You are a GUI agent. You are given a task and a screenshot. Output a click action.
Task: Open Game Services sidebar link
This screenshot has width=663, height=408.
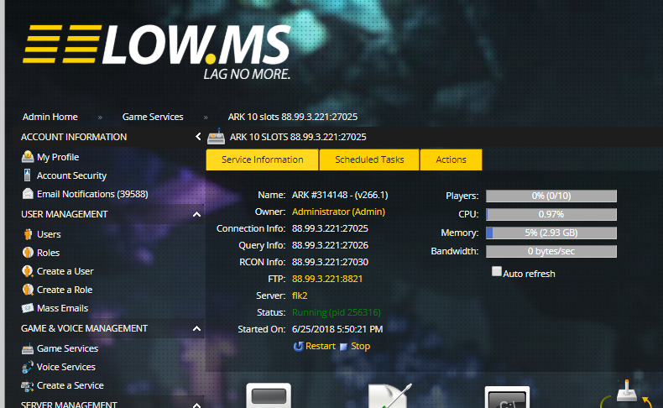pyautogui.click(x=67, y=348)
